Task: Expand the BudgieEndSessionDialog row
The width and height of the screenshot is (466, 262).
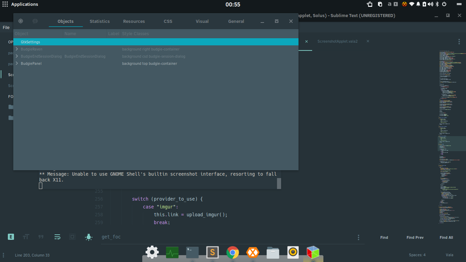Action: click(x=17, y=56)
